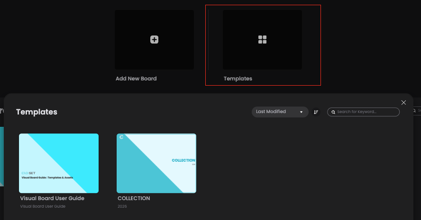Close the Templates panel with the X
Viewport: 421px width, 220px height.
[403, 102]
